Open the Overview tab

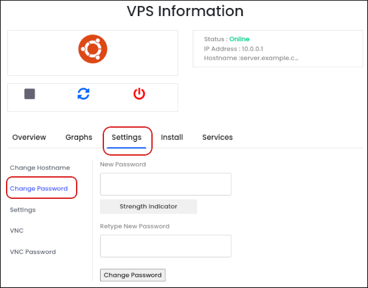coord(29,137)
